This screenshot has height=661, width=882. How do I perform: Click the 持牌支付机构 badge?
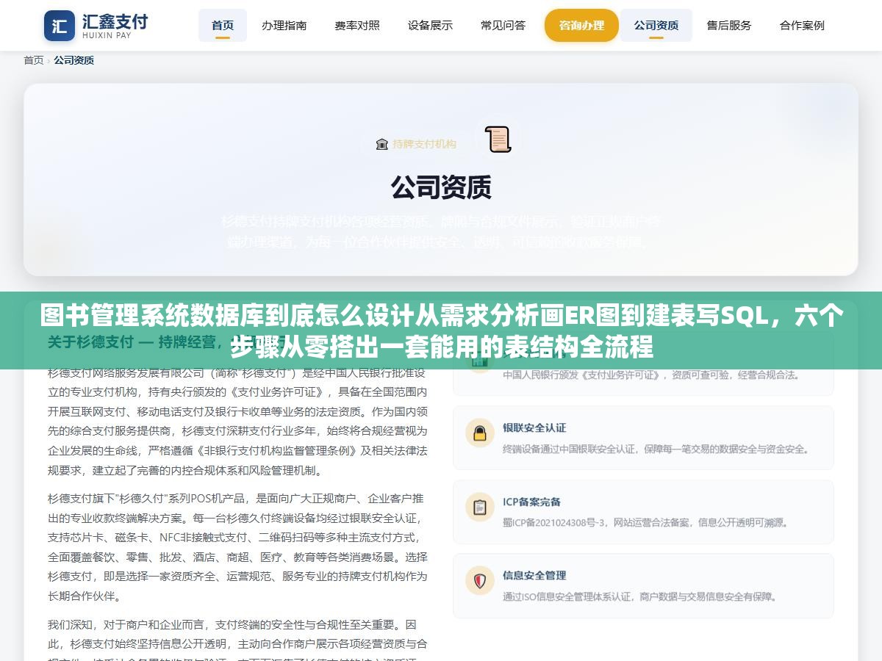(x=416, y=144)
